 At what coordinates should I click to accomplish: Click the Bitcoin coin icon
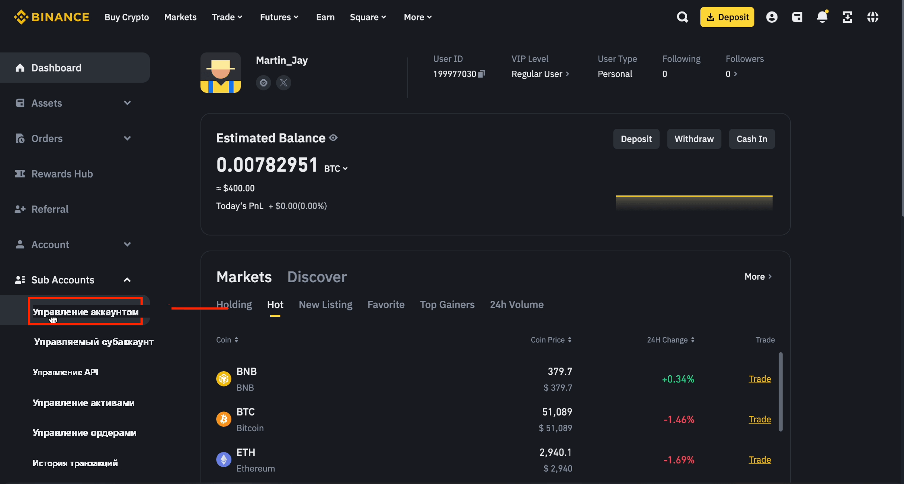click(224, 419)
